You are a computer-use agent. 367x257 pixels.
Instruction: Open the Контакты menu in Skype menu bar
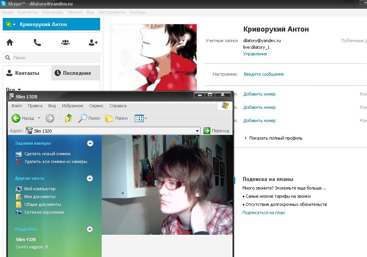click(x=28, y=12)
